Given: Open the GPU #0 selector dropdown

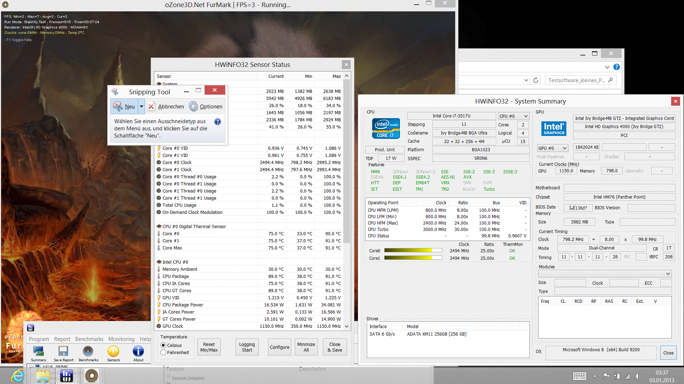Looking at the screenshot, I should point(552,148).
